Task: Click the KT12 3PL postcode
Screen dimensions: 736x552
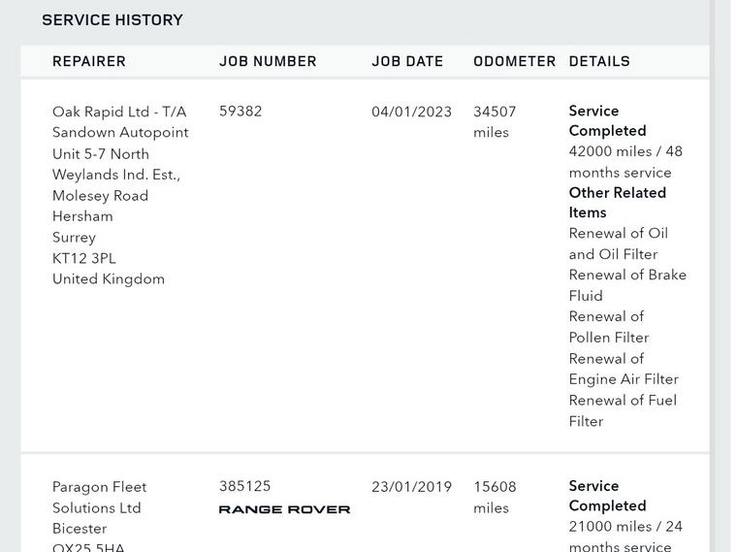Action: [83, 258]
